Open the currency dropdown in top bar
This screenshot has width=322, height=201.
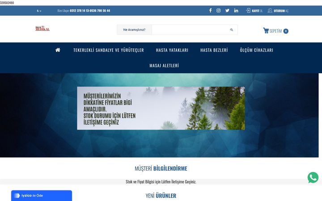(x=39, y=11)
